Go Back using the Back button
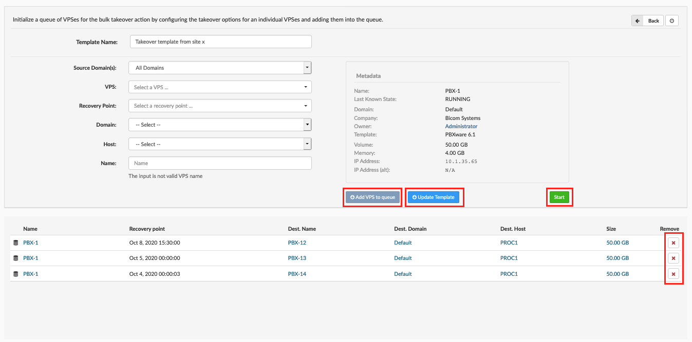692x342 pixels. (647, 21)
